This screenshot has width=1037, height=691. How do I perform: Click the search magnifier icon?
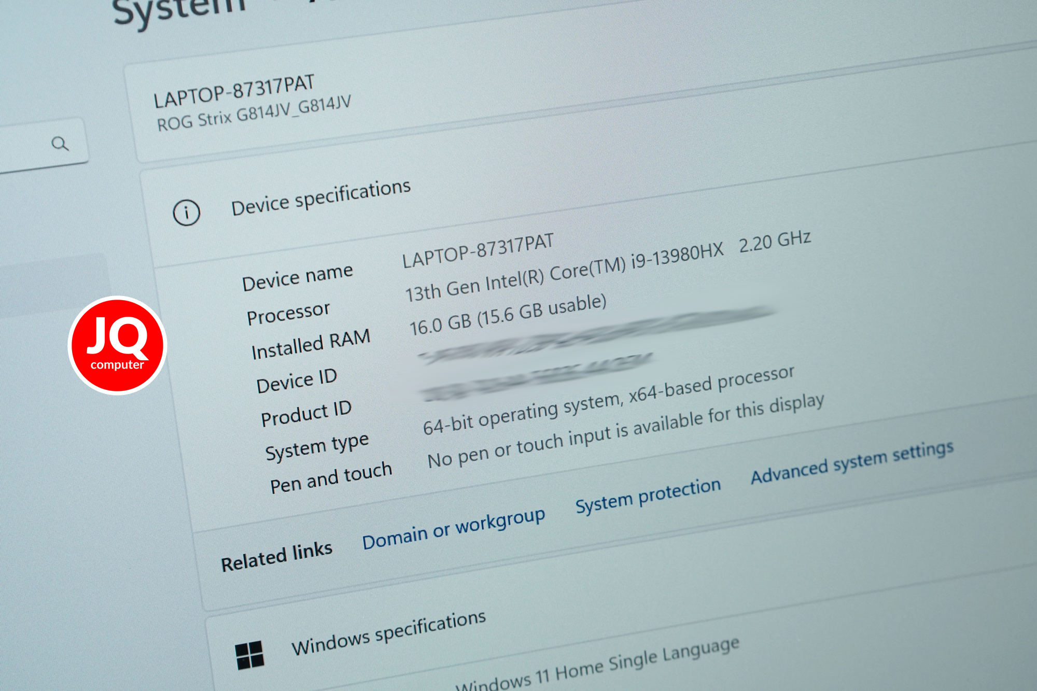tap(60, 144)
